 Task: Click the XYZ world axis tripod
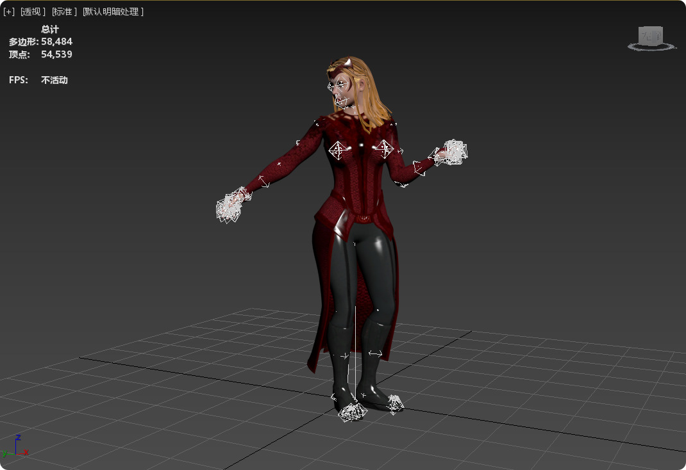point(15,446)
